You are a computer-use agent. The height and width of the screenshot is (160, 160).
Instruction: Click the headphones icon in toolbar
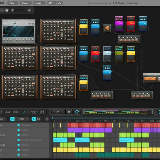[2, 10]
